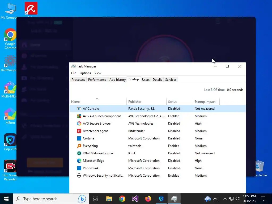The height and width of the screenshot is (204, 272).
Task: Open File Explorer from the taskbar
Action: pos(109,199)
